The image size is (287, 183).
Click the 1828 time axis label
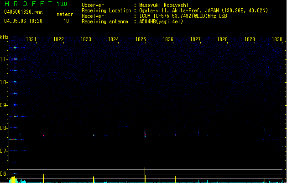click(222, 39)
